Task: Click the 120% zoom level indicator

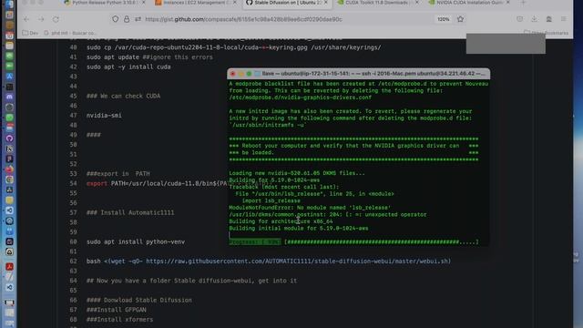Action: (x=444, y=19)
